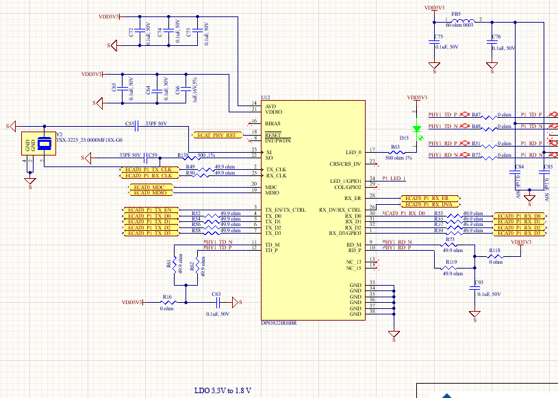The width and height of the screenshot is (558, 398).
Task: Select capacitor C59 33PF symbol
Action: tap(146, 158)
